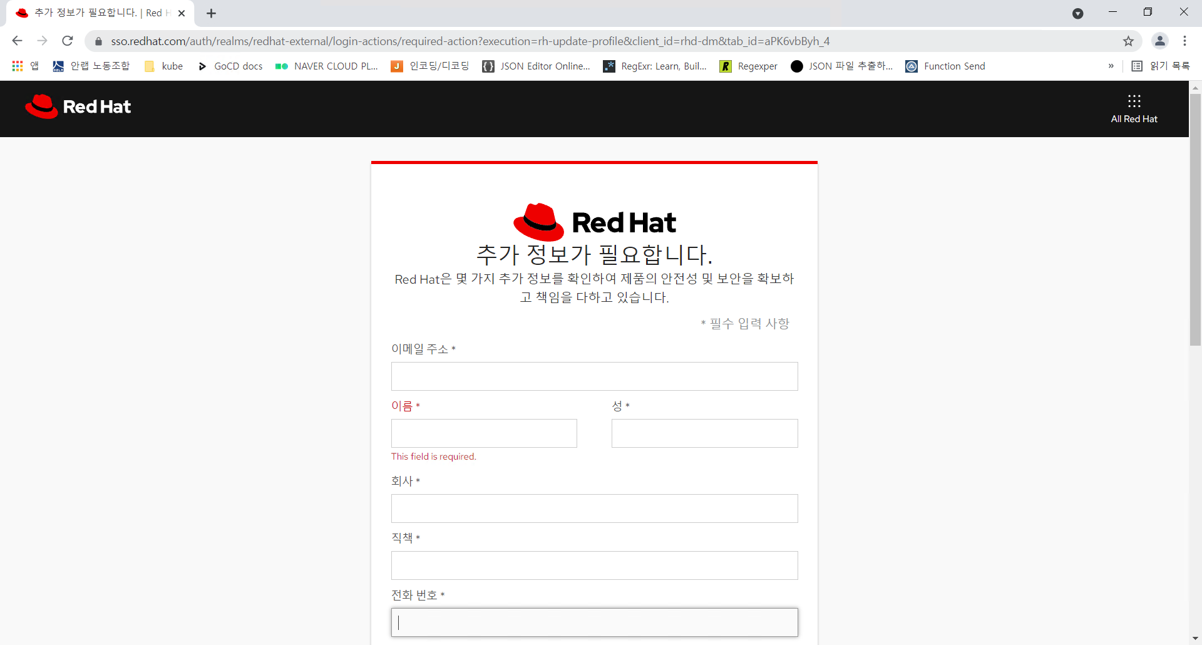Viewport: 1202px width, 645px height.
Task: Click the 직책 input field
Action: (594, 565)
